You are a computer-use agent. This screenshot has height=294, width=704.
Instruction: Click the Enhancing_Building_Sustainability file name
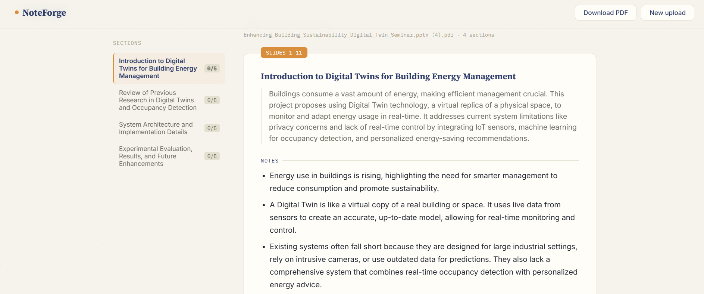[349, 35]
